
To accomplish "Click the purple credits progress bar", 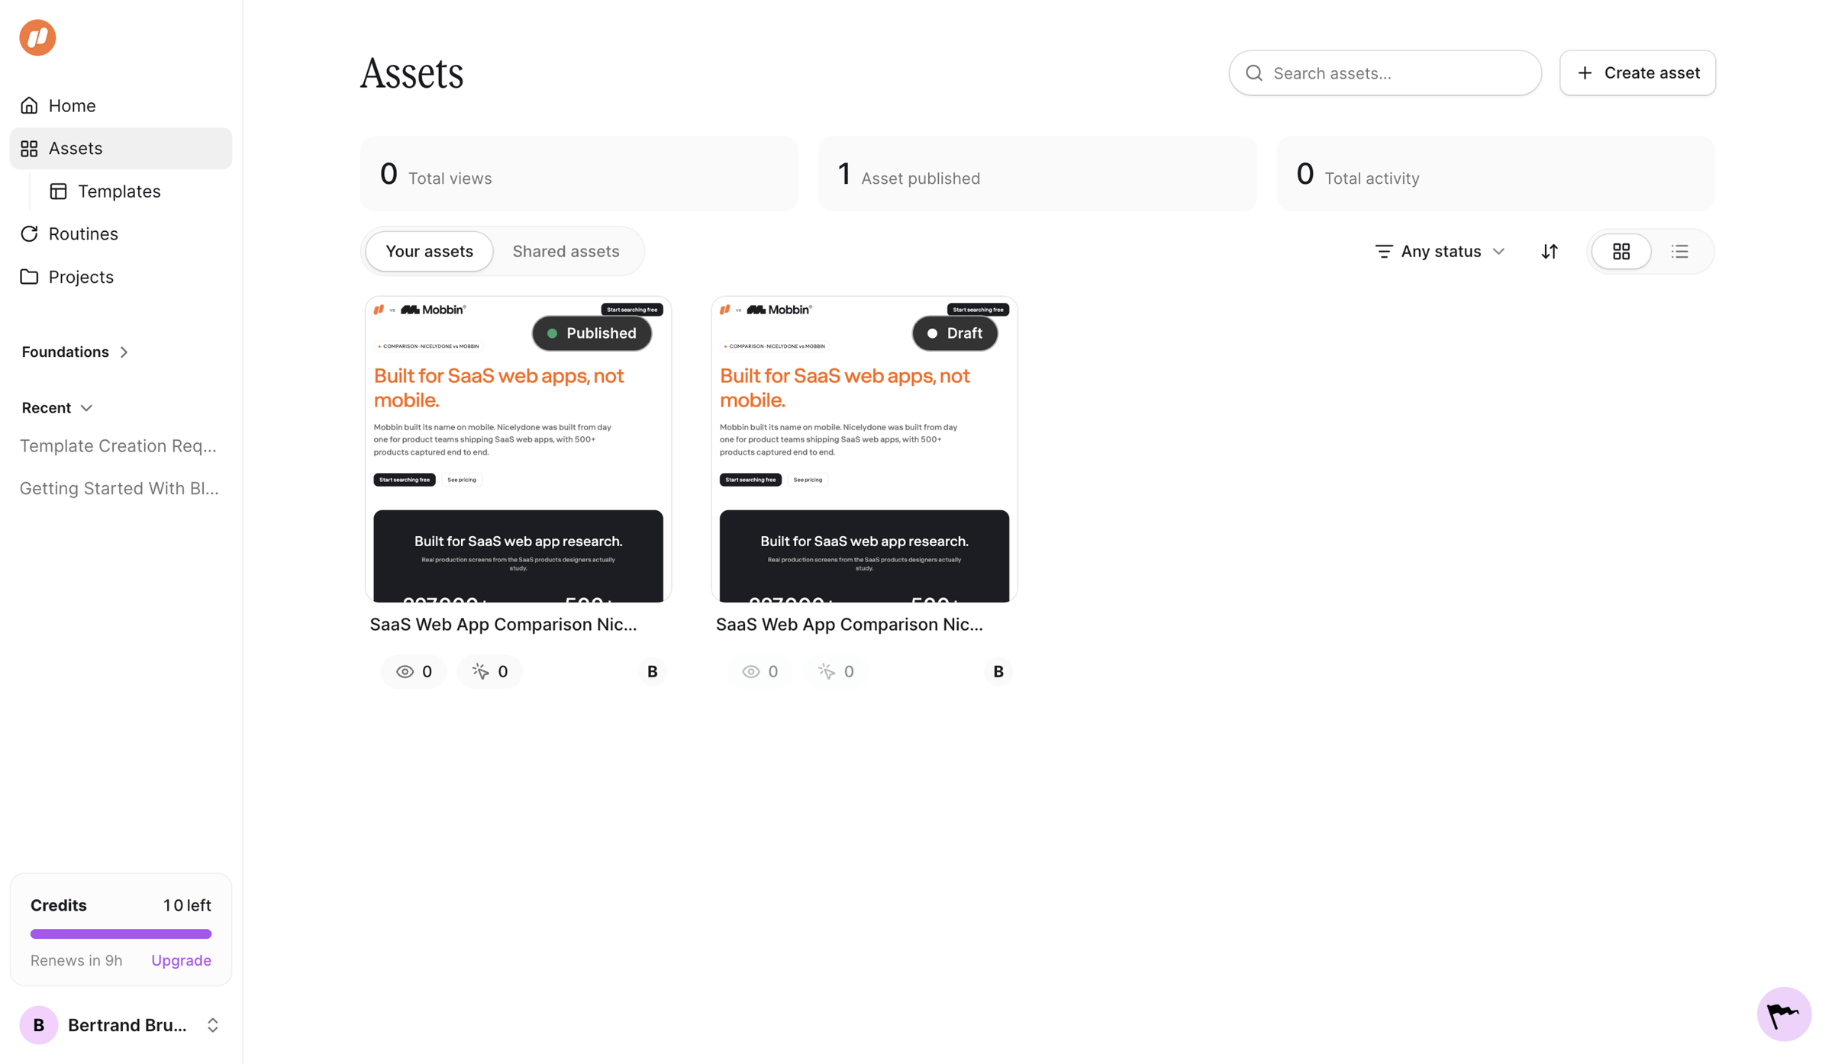I will pos(121,934).
